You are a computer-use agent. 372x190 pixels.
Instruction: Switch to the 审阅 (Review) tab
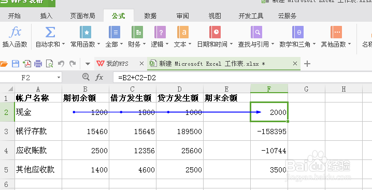click(x=183, y=16)
